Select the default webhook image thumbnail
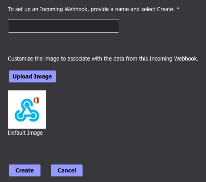Viewport: 206px width, 182px height. pyautogui.click(x=27, y=110)
